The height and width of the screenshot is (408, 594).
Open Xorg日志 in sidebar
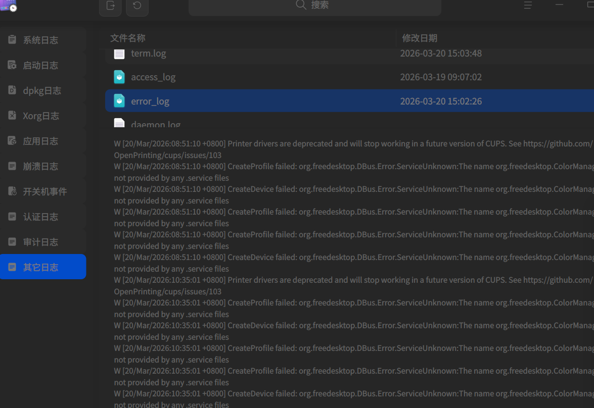pyautogui.click(x=43, y=116)
